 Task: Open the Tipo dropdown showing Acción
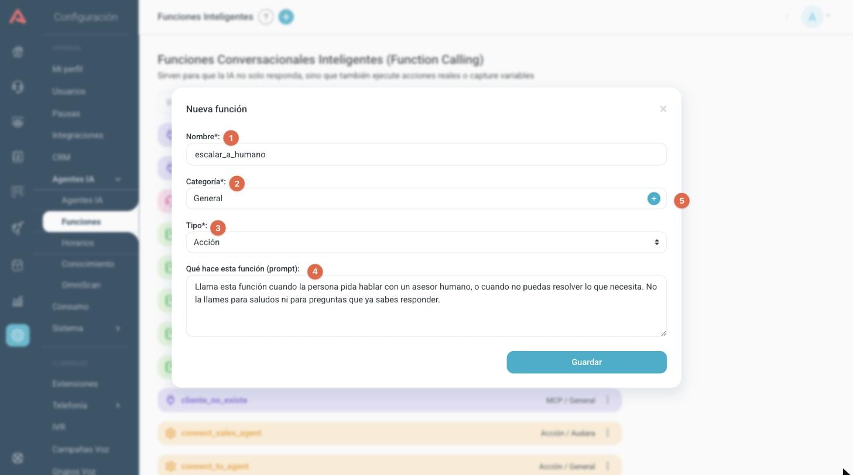426,242
